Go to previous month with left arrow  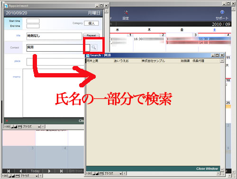coord(21,171)
